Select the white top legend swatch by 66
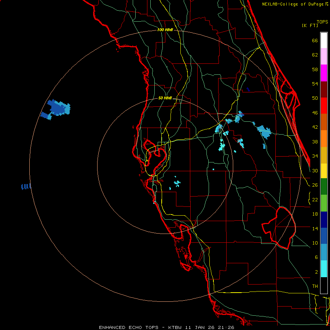 pyautogui.click(x=324, y=40)
